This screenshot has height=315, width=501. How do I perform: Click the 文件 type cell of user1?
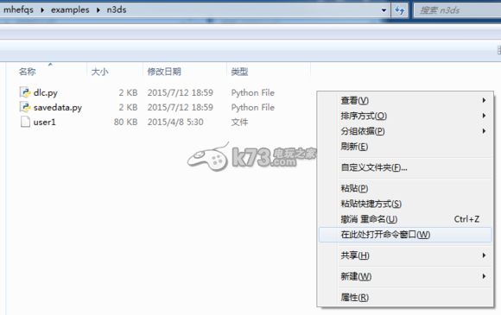pyautogui.click(x=239, y=122)
